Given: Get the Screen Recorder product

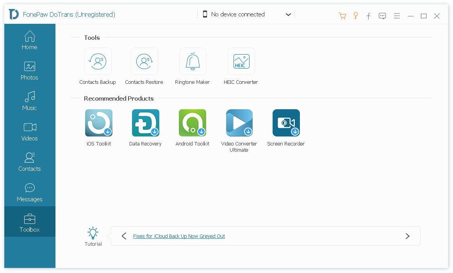Looking at the screenshot, I should click(x=286, y=122).
